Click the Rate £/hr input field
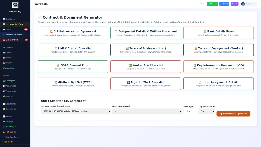The image size is (261, 147). click(190, 111)
